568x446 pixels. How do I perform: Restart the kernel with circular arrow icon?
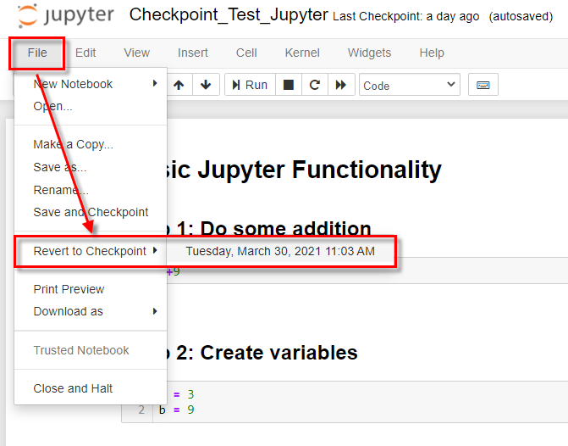click(x=315, y=85)
